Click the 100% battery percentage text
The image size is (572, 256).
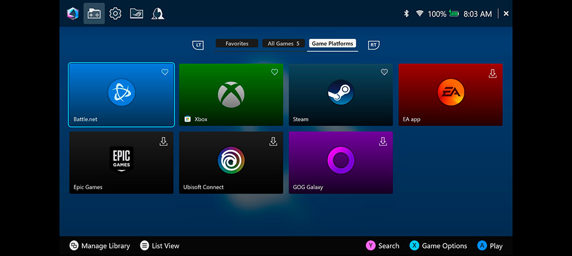point(437,14)
